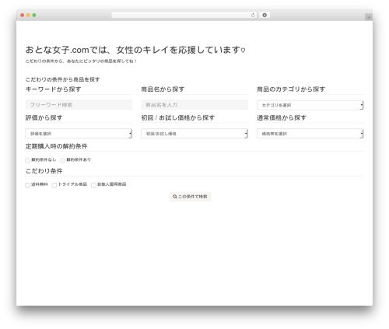Image resolution: width=389 pixels, height=329 pixels.
Task: Focus the 商品名を入力 product name field
Action: point(194,105)
